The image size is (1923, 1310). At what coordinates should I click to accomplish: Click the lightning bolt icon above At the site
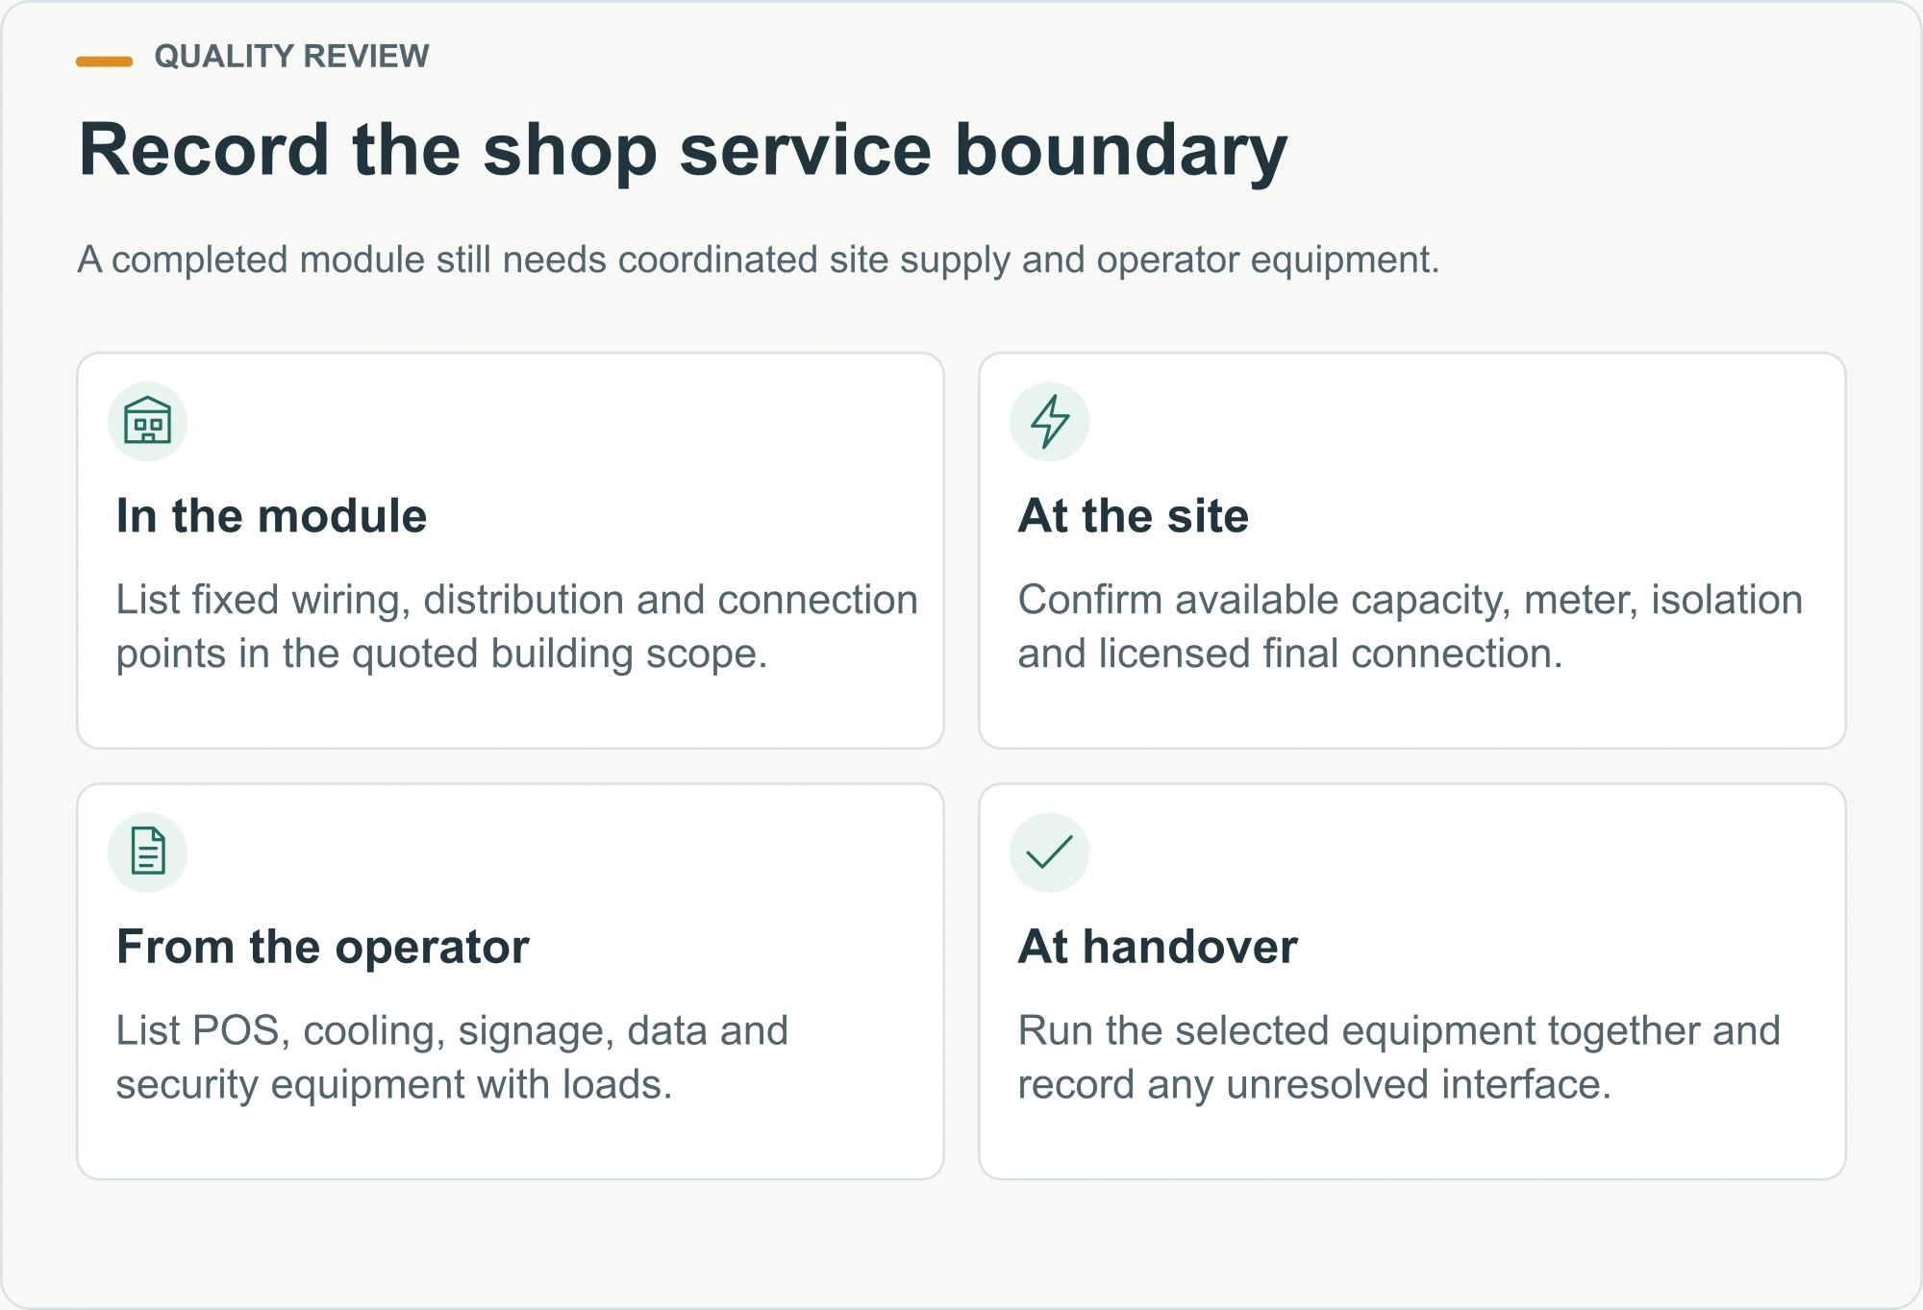(1049, 421)
